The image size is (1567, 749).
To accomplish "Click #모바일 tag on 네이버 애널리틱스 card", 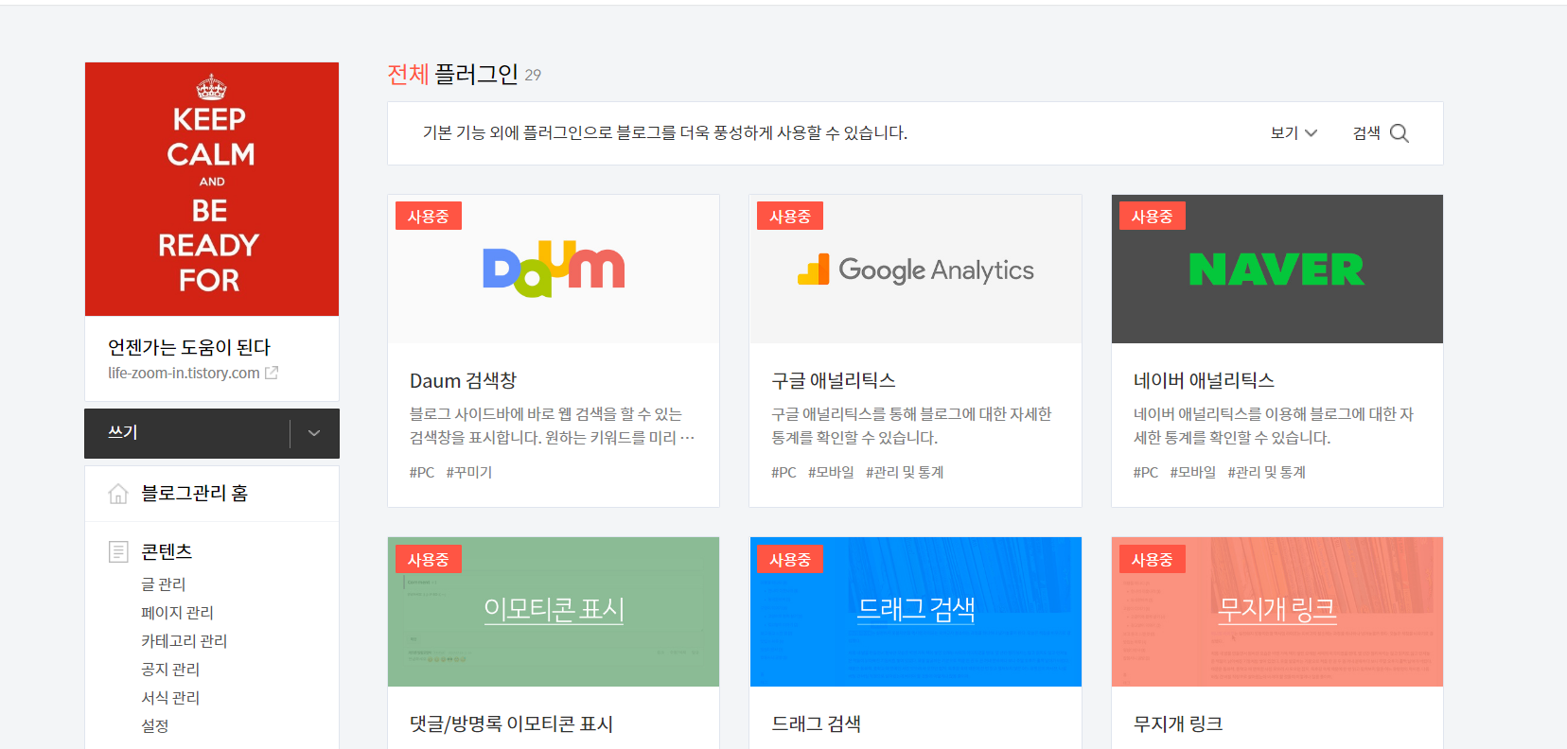I will click(1192, 472).
